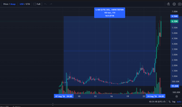
Task: Click the go-to-date target icon on time axis
Action: [177, 96]
